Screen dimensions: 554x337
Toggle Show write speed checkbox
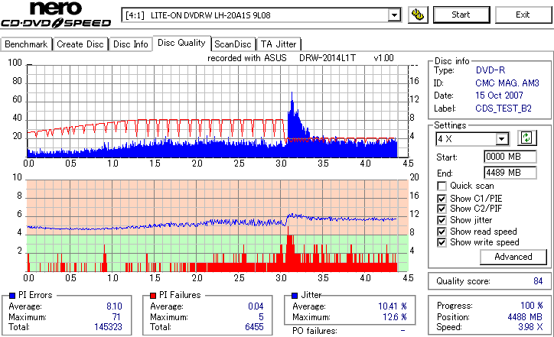[x=442, y=242]
